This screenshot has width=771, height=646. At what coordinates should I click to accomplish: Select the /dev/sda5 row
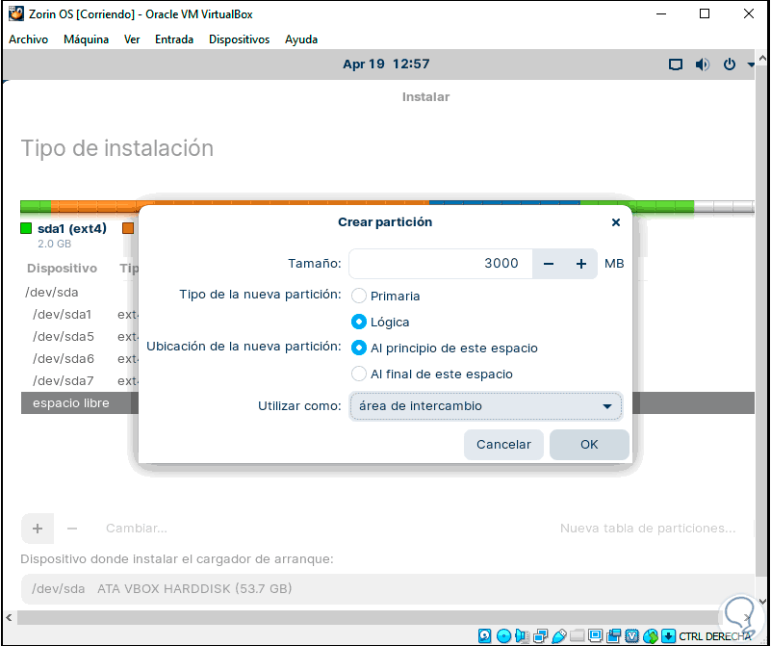(x=63, y=337)
